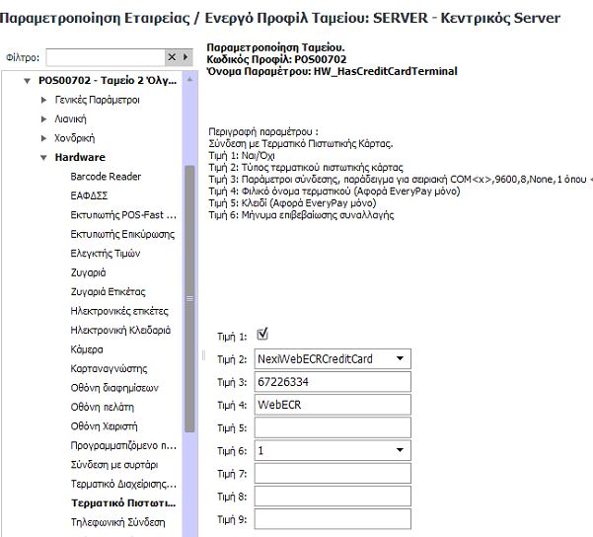Select Ηλεκτρονική Κλειδαριά tree item
The image size is (593, 537).
(x=119, y=330)
